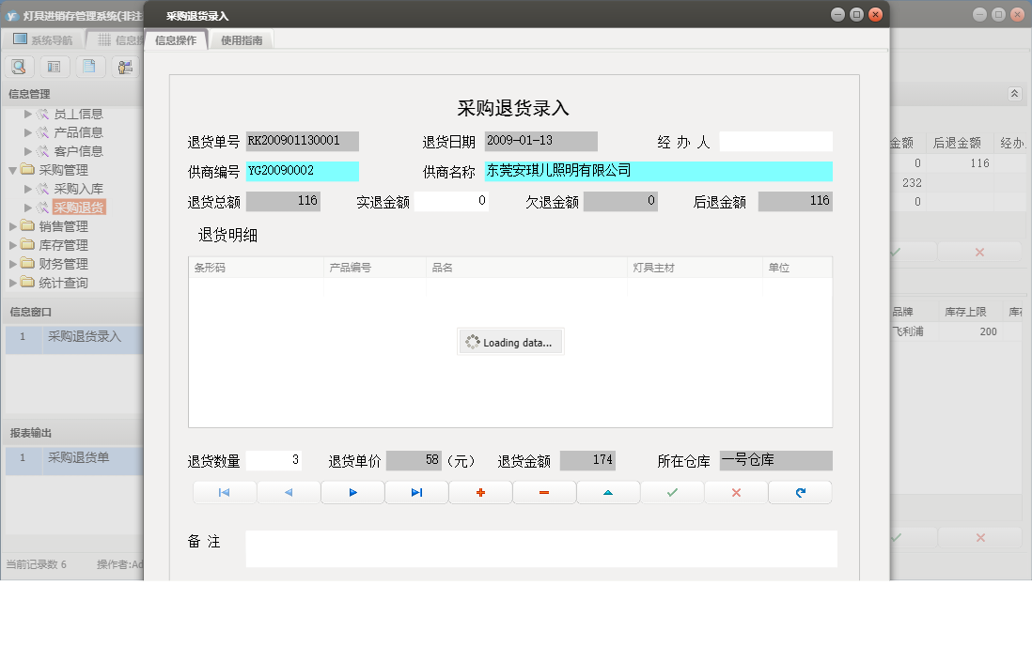Confirm entry with the green checkmark button
The width and height of the screenshot is (1032, 662).
click(x=672, y=491)
